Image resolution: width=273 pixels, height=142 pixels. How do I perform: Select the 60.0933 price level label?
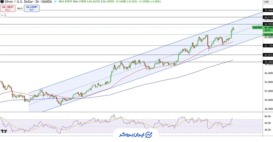coord(268,55)
